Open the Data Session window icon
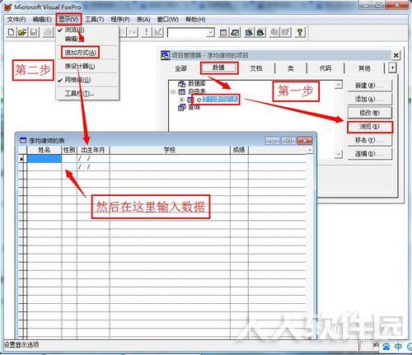The image size is (412, 355). pyautogui.click(x=235, y=33)
